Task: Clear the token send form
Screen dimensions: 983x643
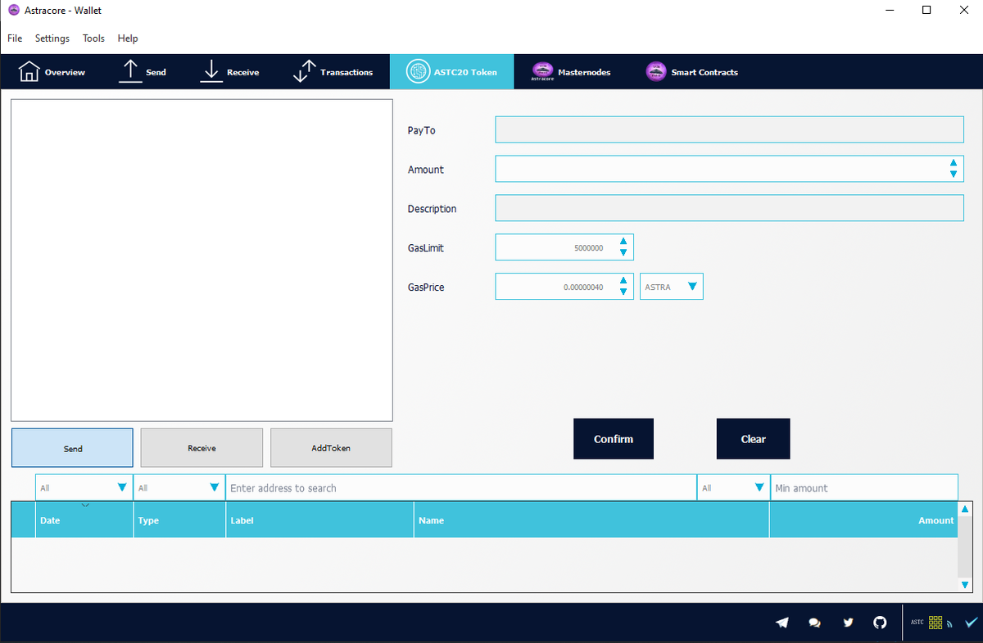Action: pyautogui.click(x=753, y=439)
